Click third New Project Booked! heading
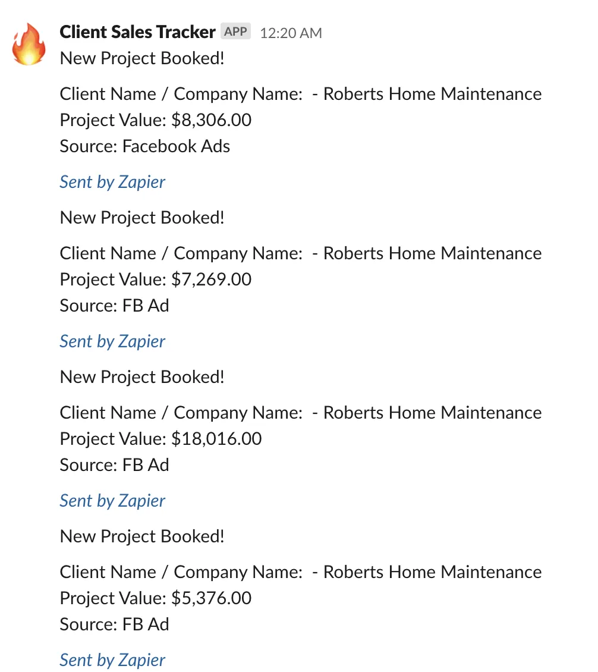The width and height of the screenshot is (598, 672). tap(142, 377)
